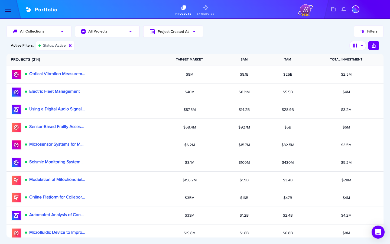The width and height of the screenshot is (390, 244).
Task: Open the Filters panel
Action: click(369, 31)
